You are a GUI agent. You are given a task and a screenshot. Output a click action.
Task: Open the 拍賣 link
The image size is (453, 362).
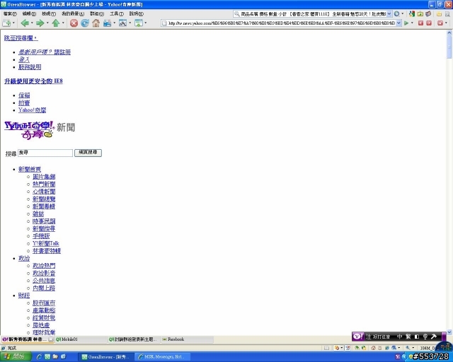pos(24,103)
